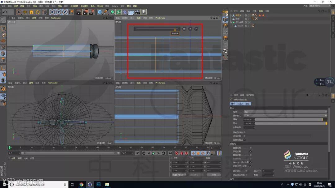Click the Undo arrow icon
The height and width of the screenshot is (188, 335).
[x=5, y=12]
